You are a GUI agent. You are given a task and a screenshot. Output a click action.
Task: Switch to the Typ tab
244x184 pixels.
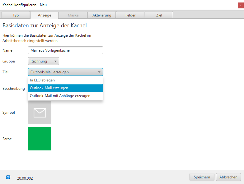(16, 15)
